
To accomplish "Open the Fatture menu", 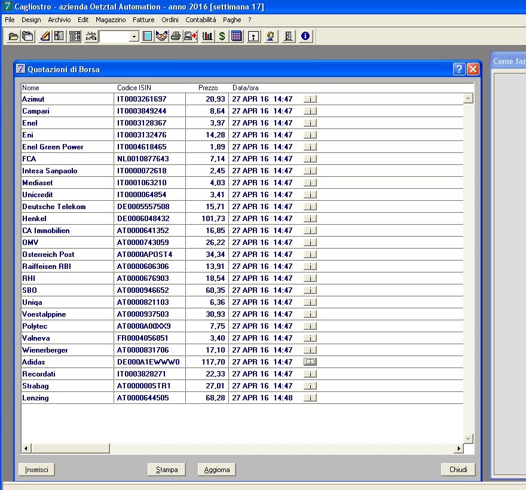I will point(143,20).
